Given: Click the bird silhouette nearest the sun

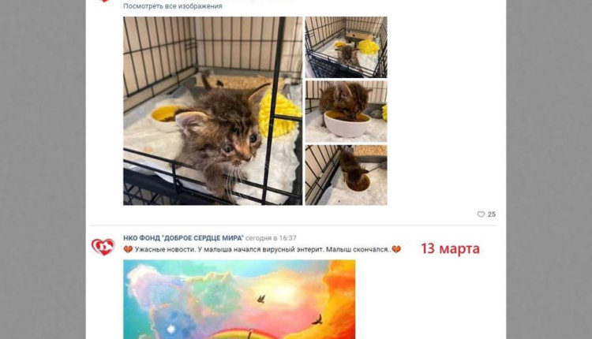Looking at the screenshot, I should click(x=261, y=299).
